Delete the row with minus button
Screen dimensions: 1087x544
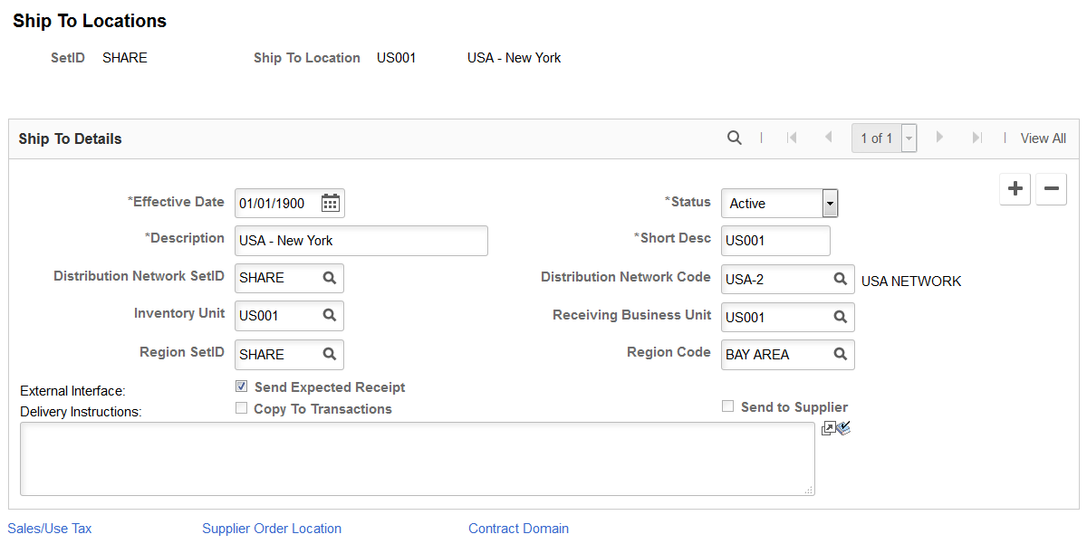pyautogui.click(x=1051, y=189)
